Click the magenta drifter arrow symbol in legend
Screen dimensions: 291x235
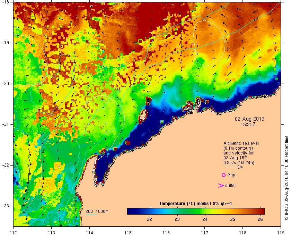tap(221, 186)
